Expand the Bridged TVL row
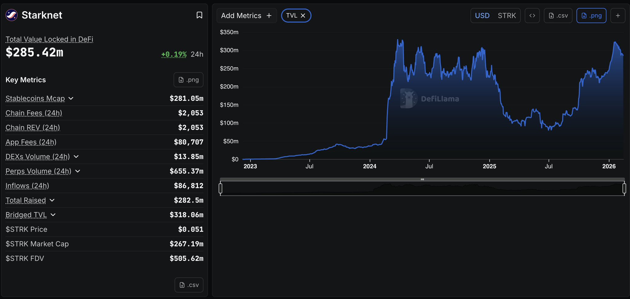Image resolution: width=630 pixels, height=299 pixels. 53,215
